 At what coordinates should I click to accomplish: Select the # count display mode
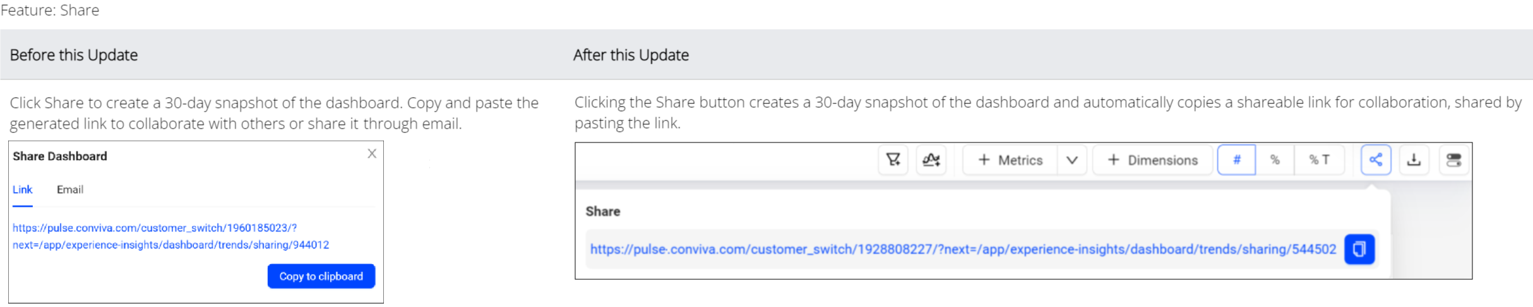1236,160
